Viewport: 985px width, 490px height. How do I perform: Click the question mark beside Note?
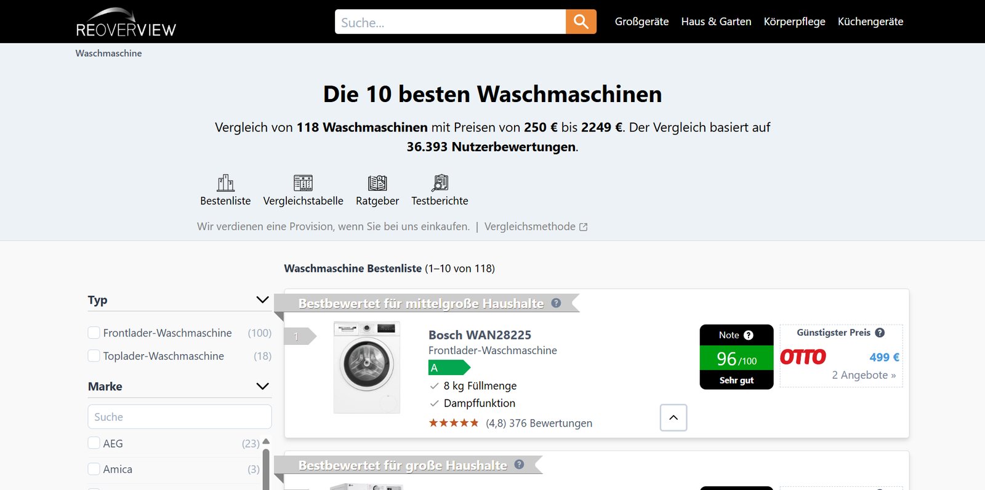pos(749,335)
